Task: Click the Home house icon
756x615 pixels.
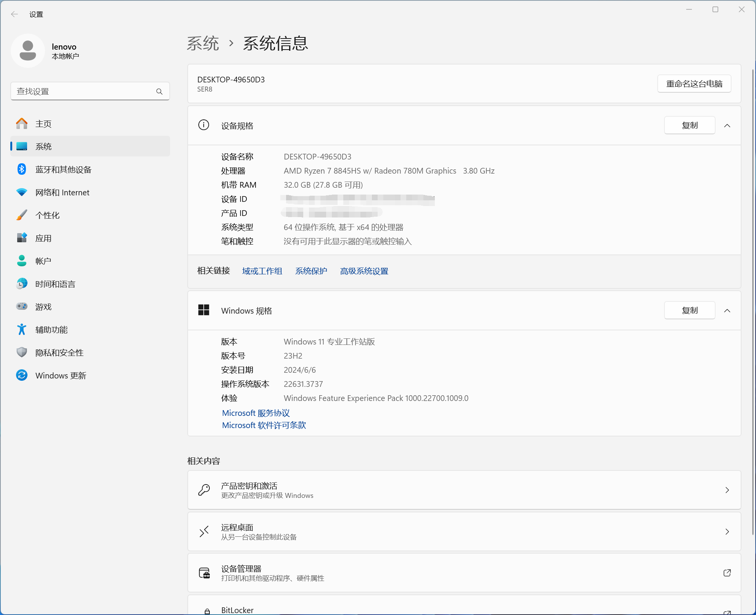Action: [22, 124]
